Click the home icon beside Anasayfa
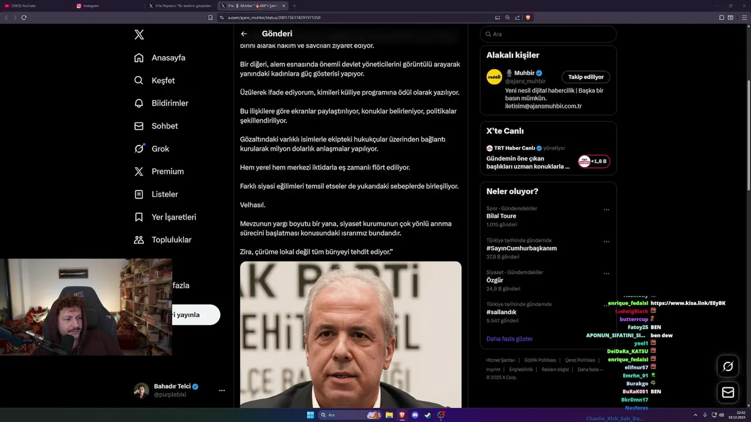This screenshot has width=751, height=422. (x=139, y=57)
